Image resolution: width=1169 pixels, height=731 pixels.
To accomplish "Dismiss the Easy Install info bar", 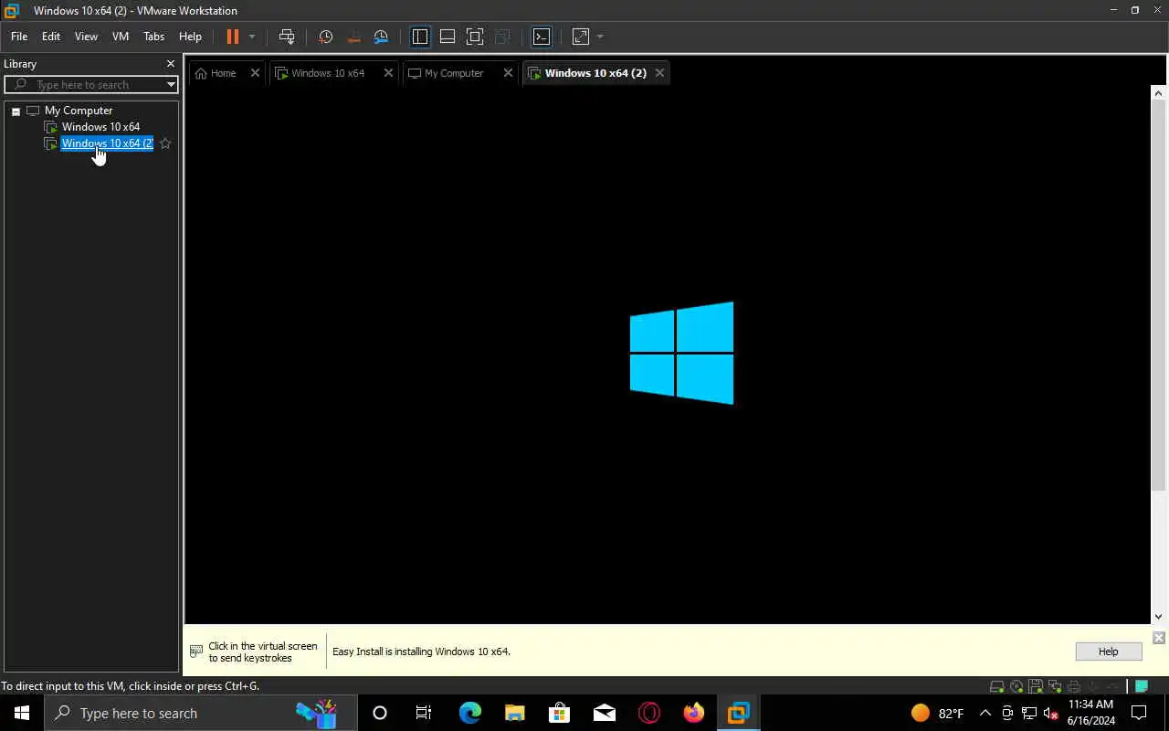I will [1159, 638].
